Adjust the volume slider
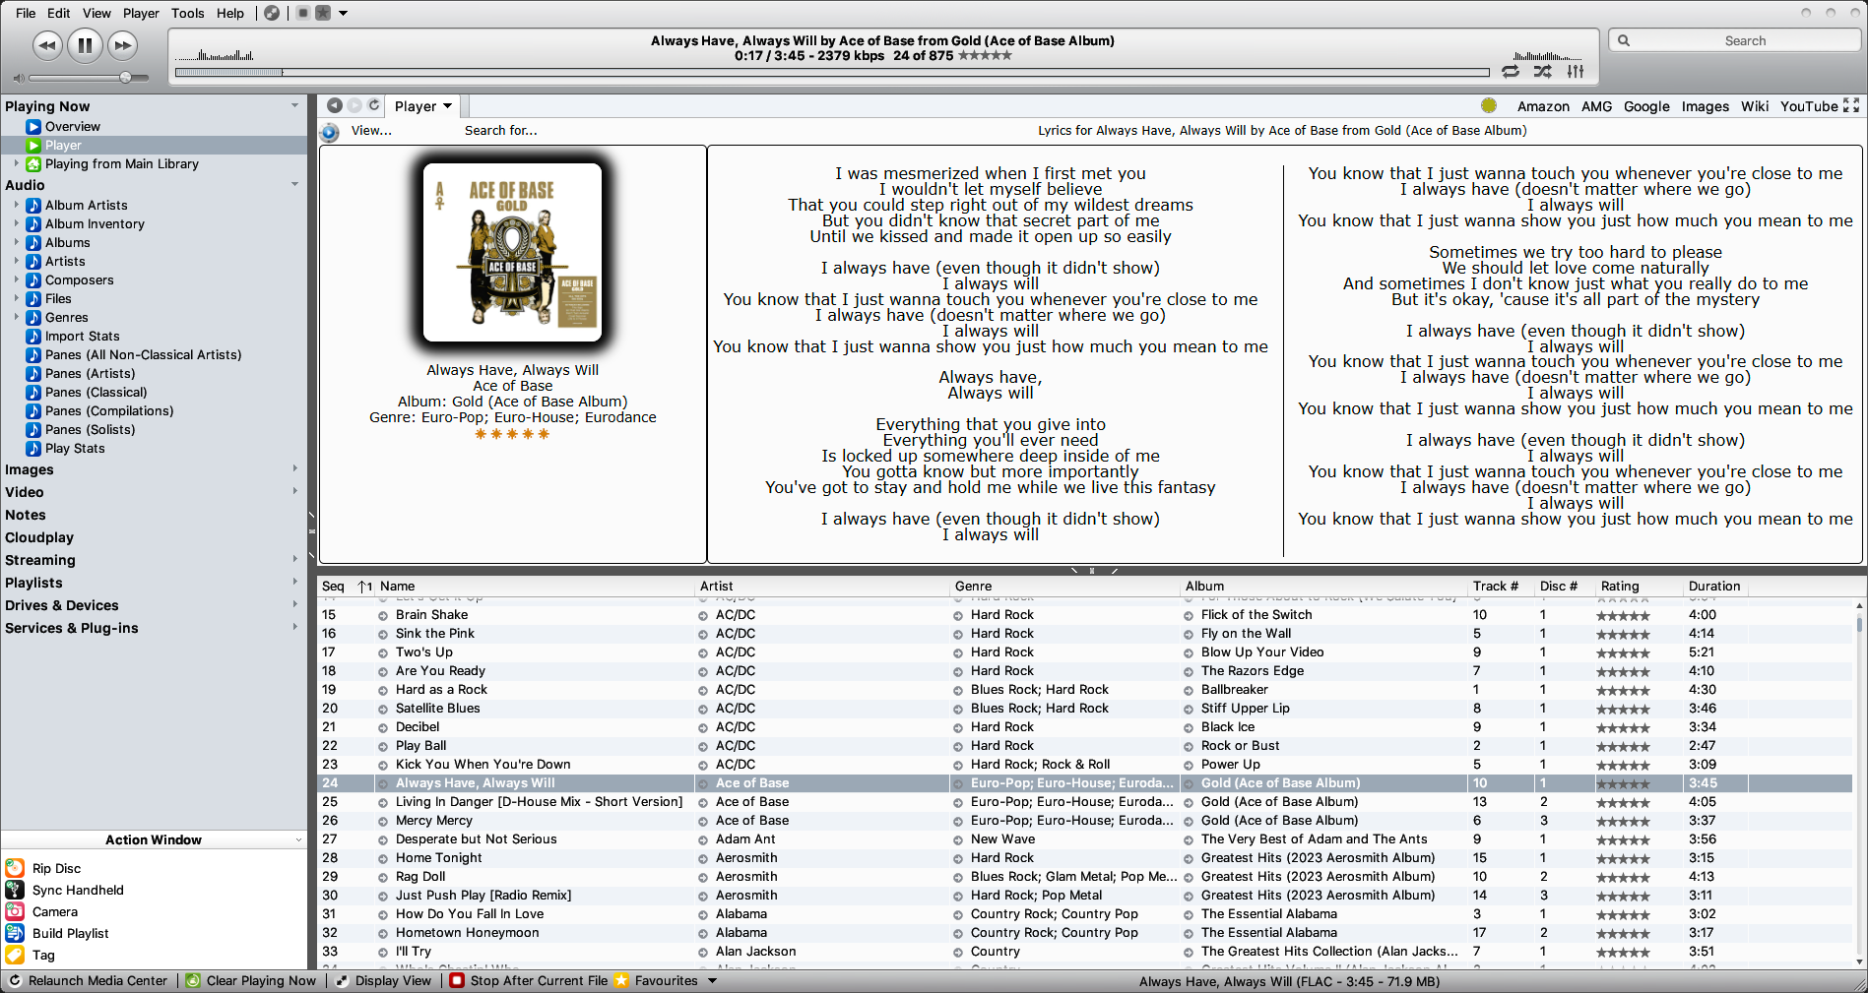The width and height of the screenshot is (1868, 993). [x=89, y=78]
